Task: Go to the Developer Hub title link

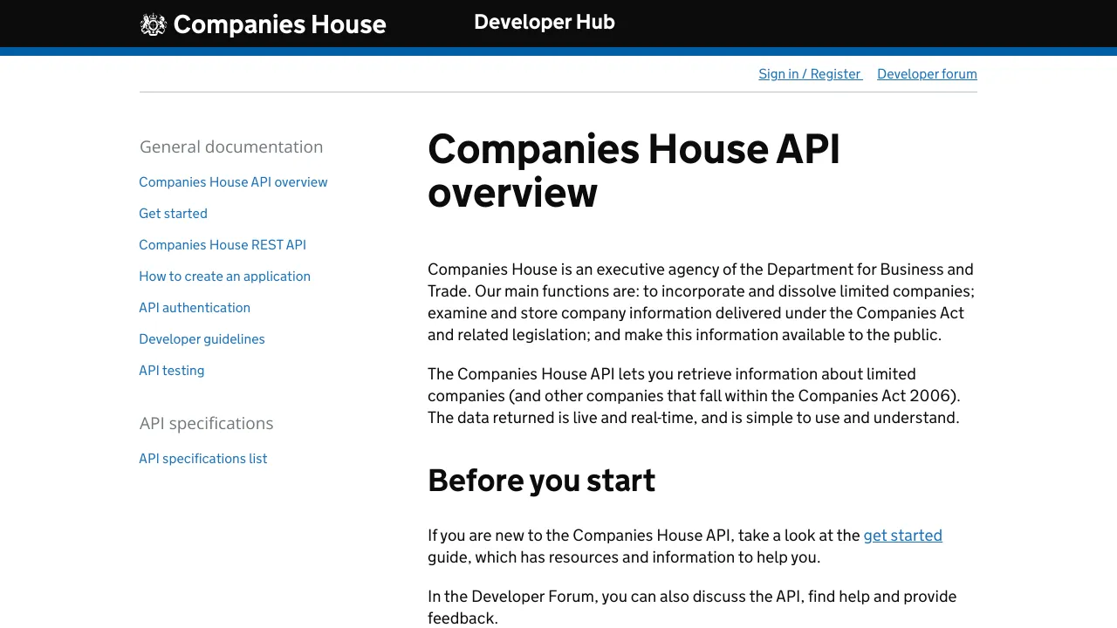Action: [x=545, y=22]
